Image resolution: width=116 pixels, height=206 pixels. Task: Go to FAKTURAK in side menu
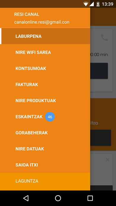coord(45,85)
